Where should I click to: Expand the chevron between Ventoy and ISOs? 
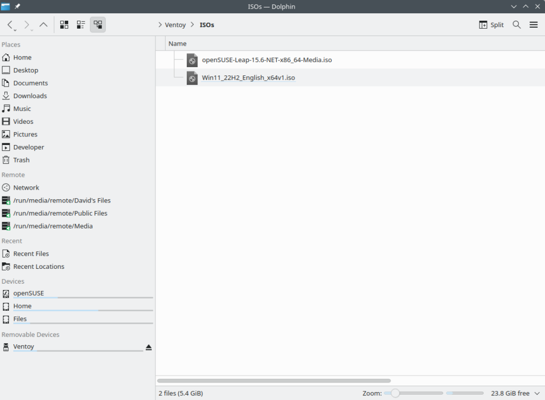click(x=192, y=24)
